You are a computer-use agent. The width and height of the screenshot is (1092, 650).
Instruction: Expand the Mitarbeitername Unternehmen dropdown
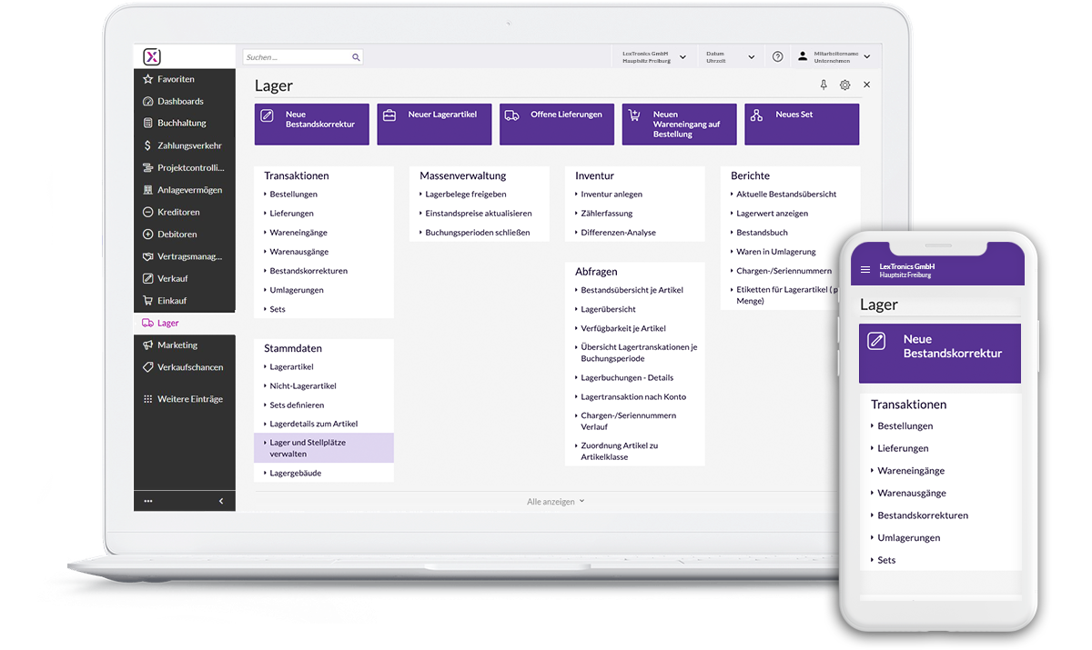(x=832, y=55)
